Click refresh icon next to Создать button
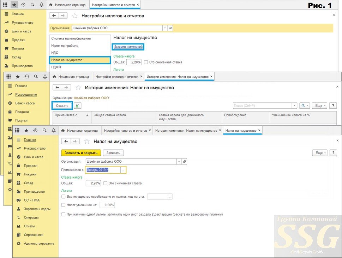This screenshot has height=258, width=342. [x=77, y=106]
